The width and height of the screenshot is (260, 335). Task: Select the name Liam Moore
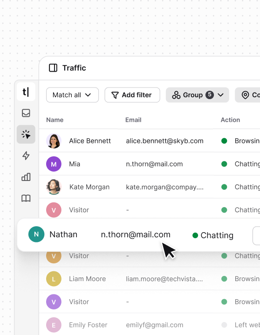(87, 279)
